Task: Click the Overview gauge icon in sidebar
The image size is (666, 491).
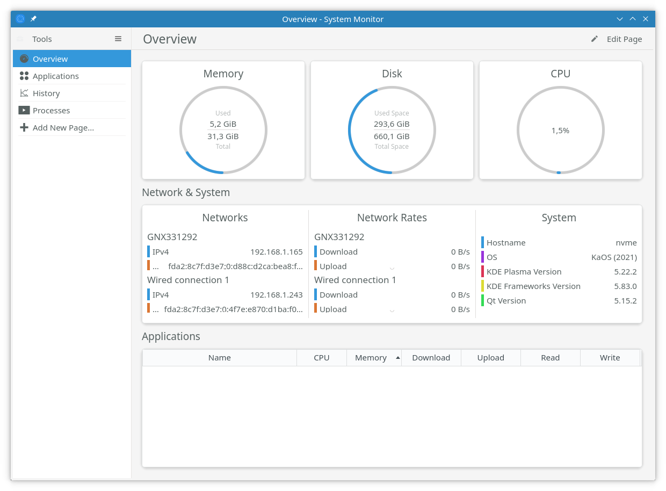Action: point(24,59)
